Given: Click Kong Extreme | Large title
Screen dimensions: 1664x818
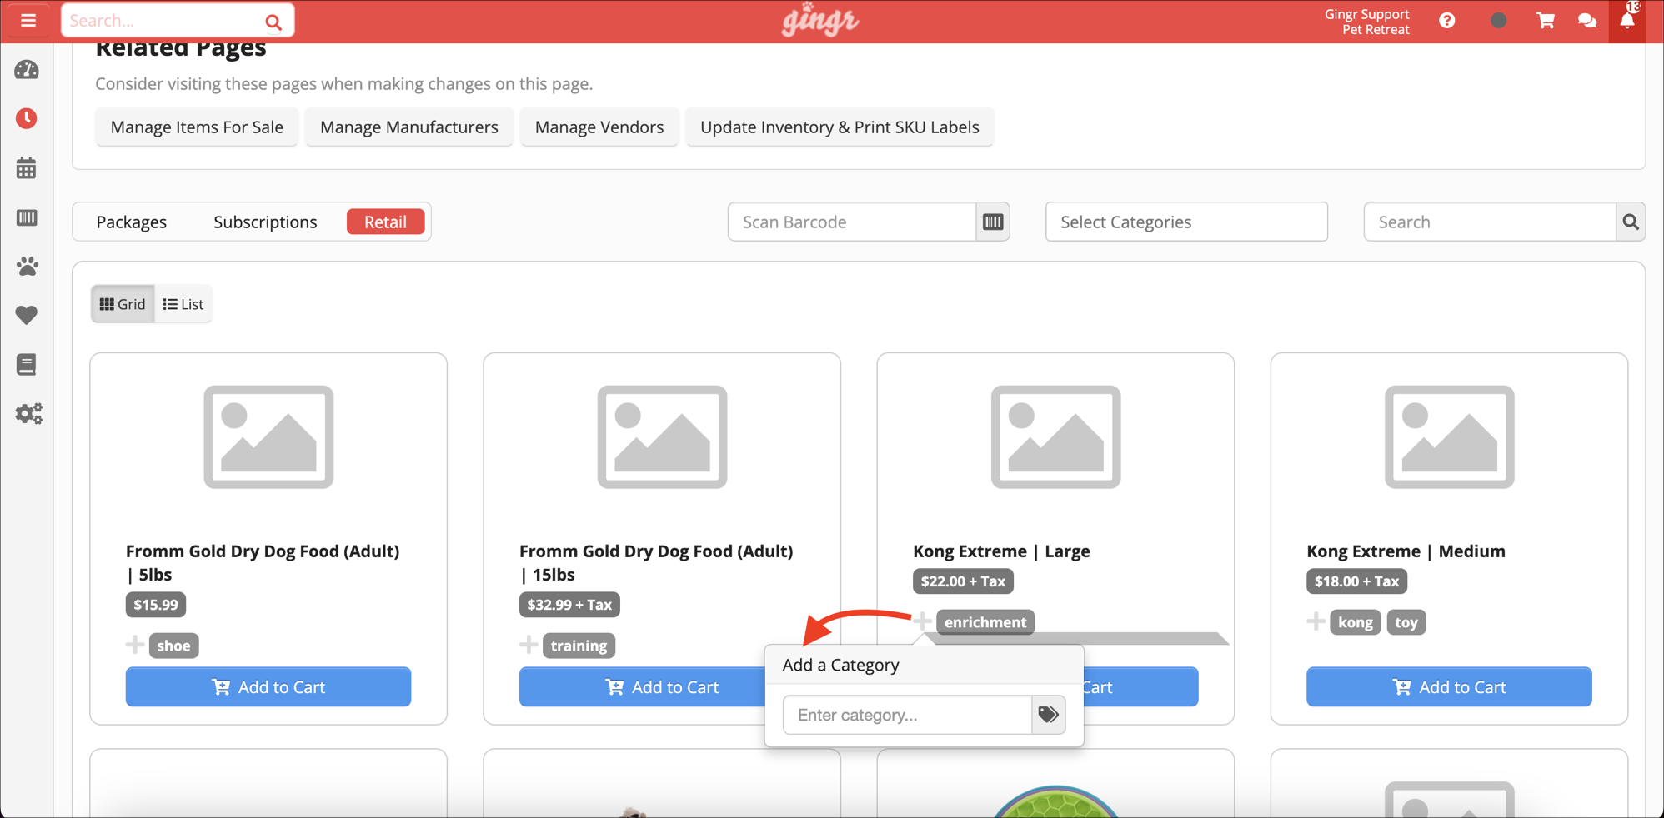Looking at the screenshot, I should click(1001, 551).
